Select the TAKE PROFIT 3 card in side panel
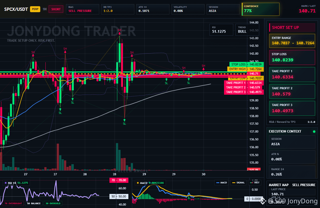Viewport: 320px width, 208px height. pyautogui.click(x=292, y=108)
